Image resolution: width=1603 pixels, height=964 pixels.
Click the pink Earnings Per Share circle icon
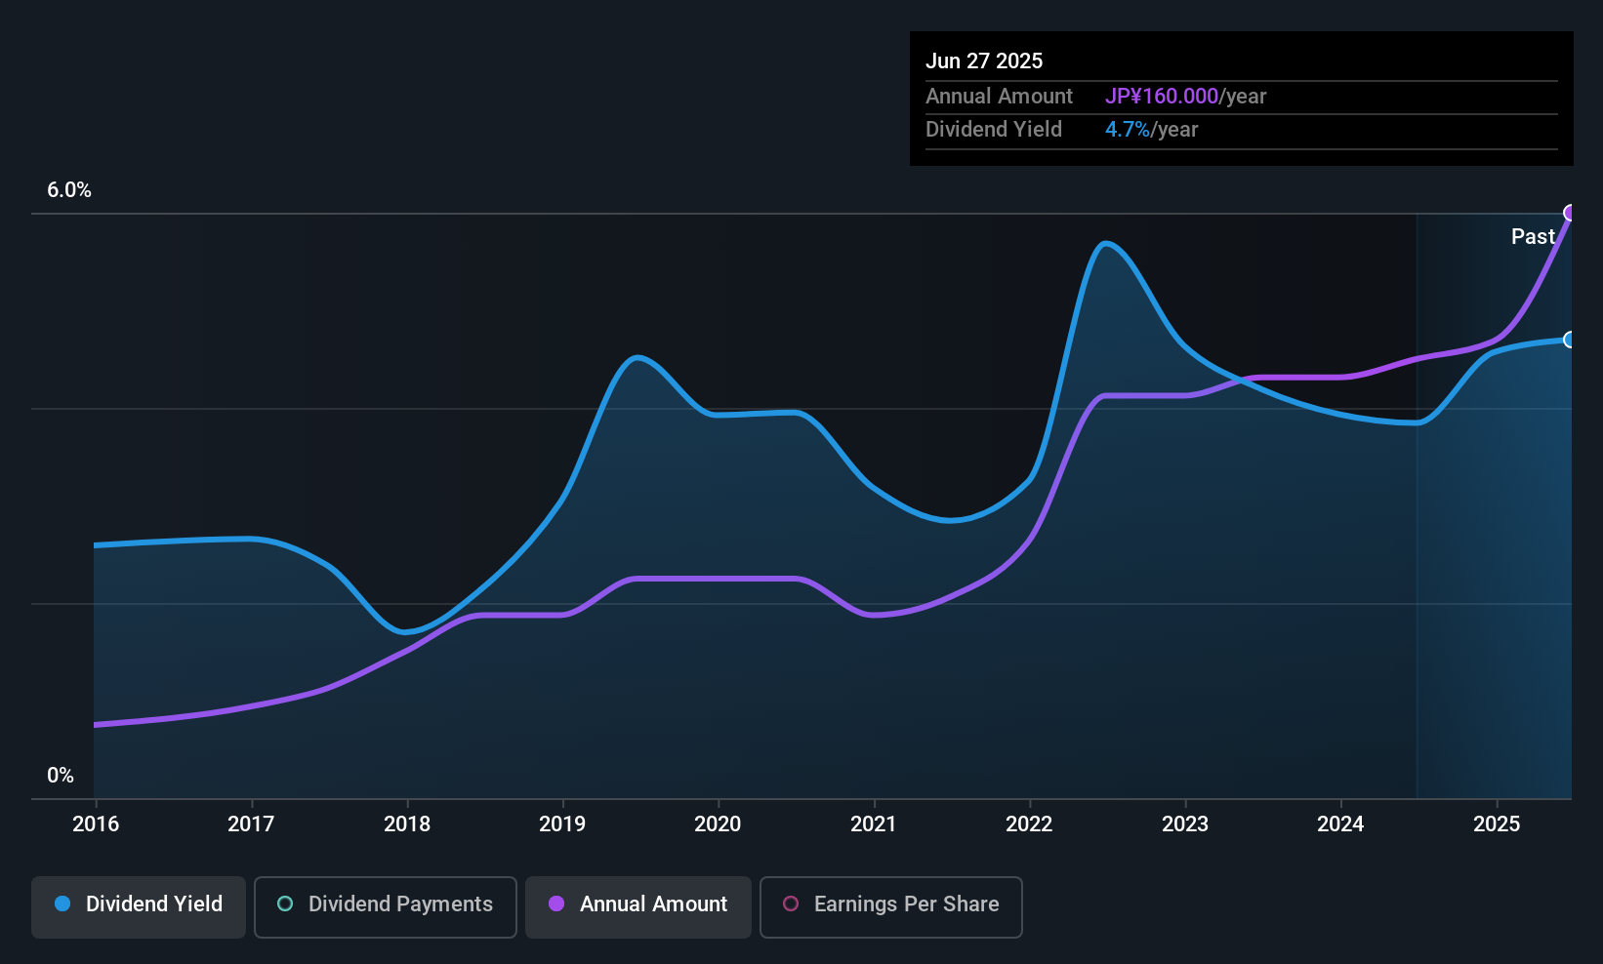[x=792, y=905]
